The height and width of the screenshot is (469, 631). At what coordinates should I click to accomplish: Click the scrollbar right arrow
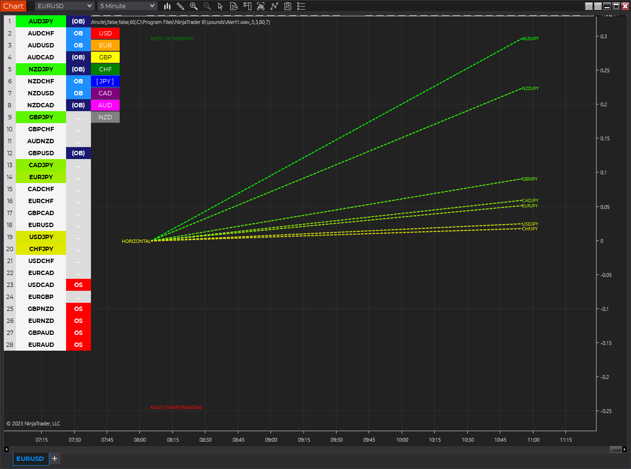coord(624,449)
